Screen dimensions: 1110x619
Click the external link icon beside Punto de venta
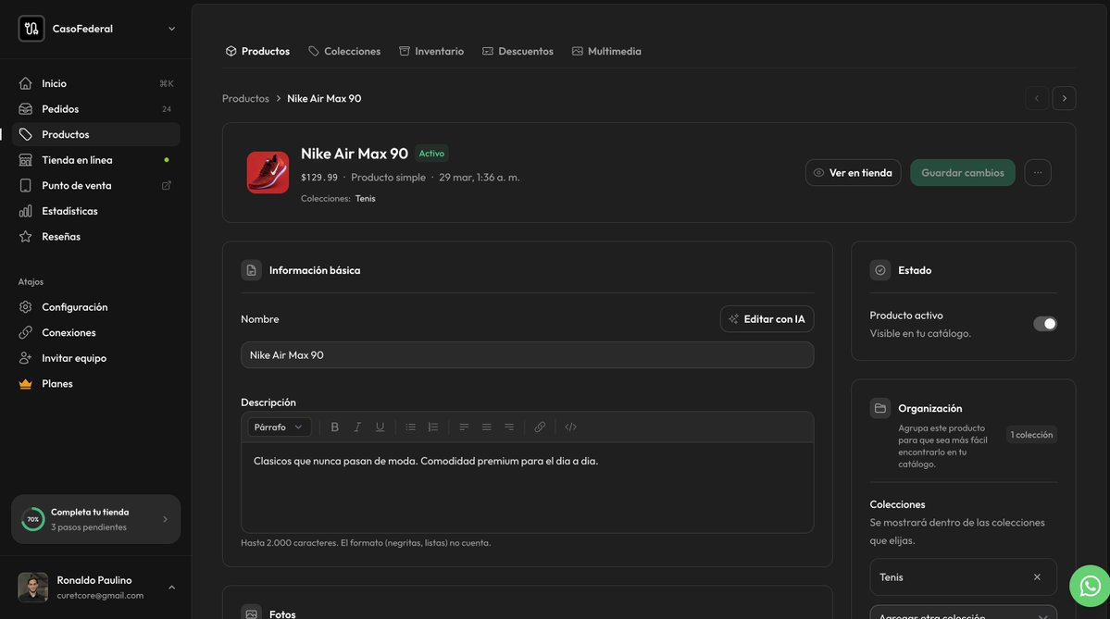167,185
